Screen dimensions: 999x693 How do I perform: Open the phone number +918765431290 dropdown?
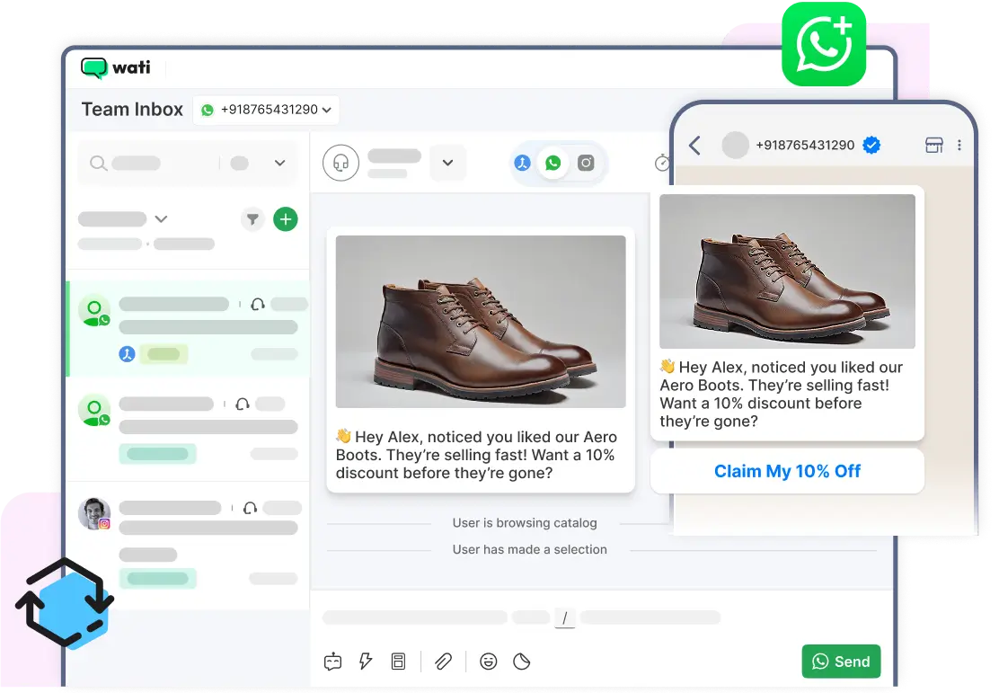(x=266, y=110)
